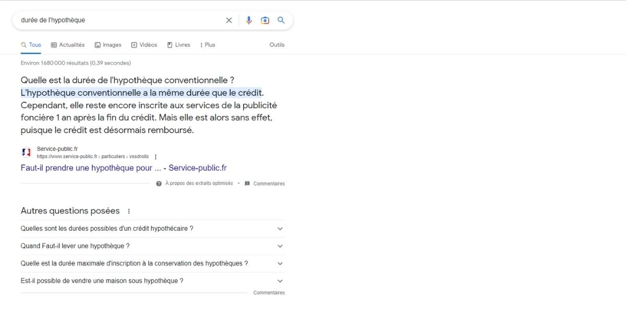
Task: Open the three-dot menu near Autres questions posées
Action: point(129,211)
